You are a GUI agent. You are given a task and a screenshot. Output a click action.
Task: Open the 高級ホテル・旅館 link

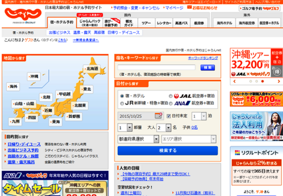23,156
